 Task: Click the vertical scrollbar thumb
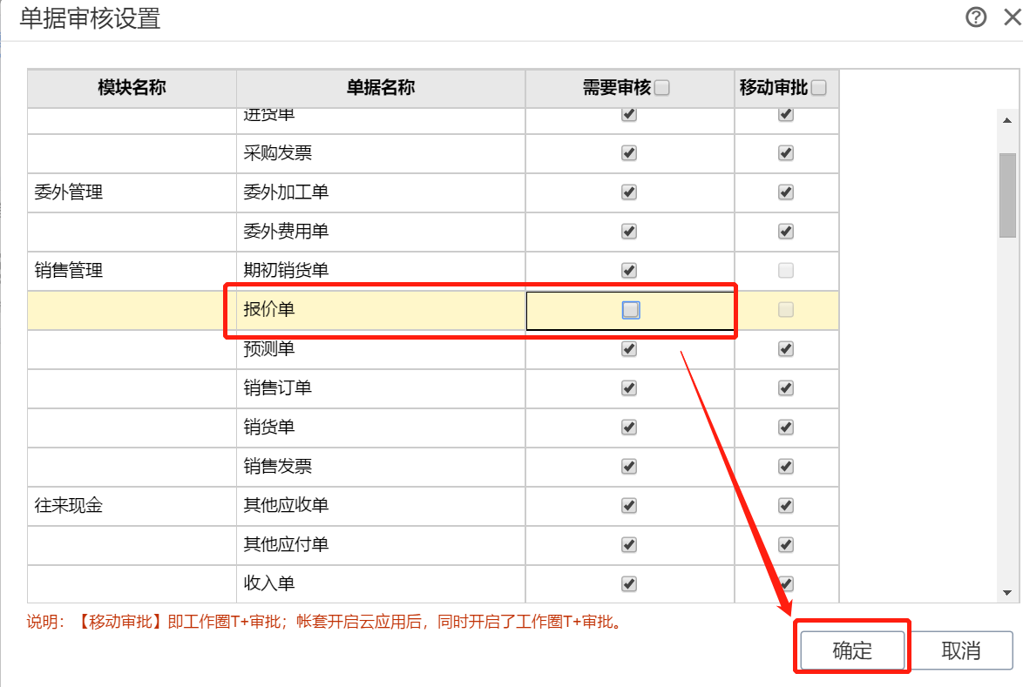tap(1007, 194)
